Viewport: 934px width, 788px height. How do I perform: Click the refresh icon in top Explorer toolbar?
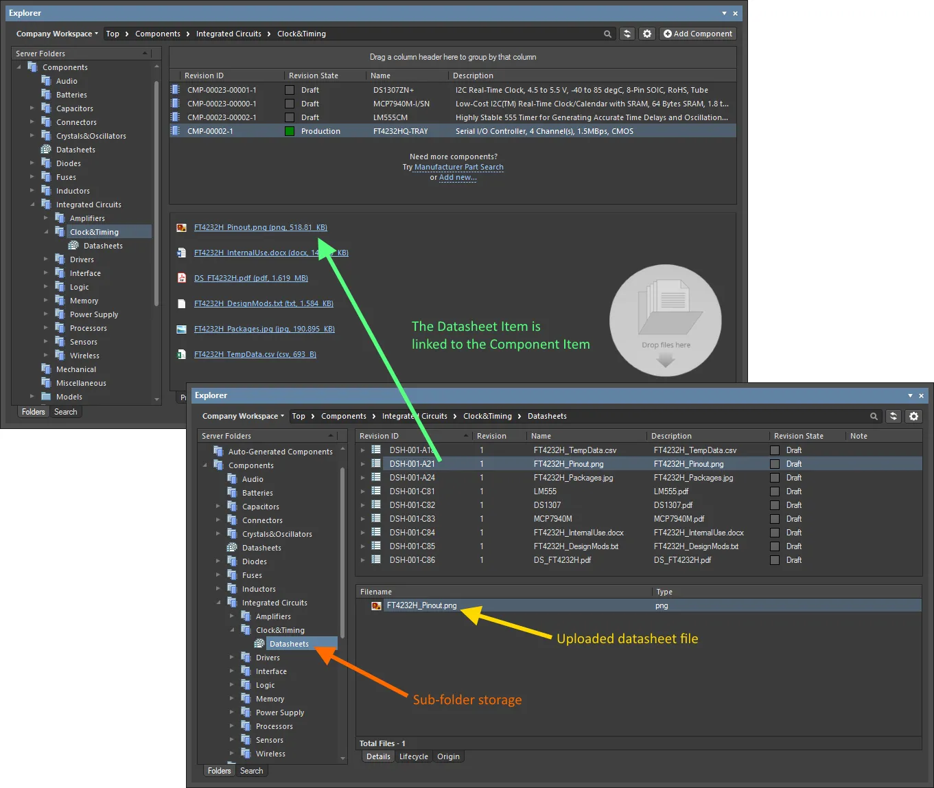(627, 34)
